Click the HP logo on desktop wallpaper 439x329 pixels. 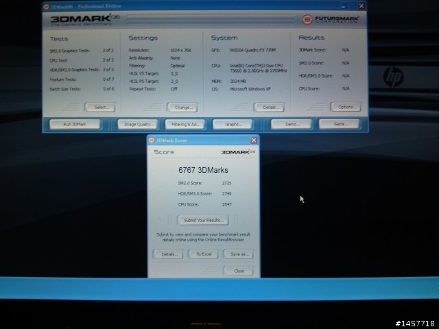coord(393,77)
